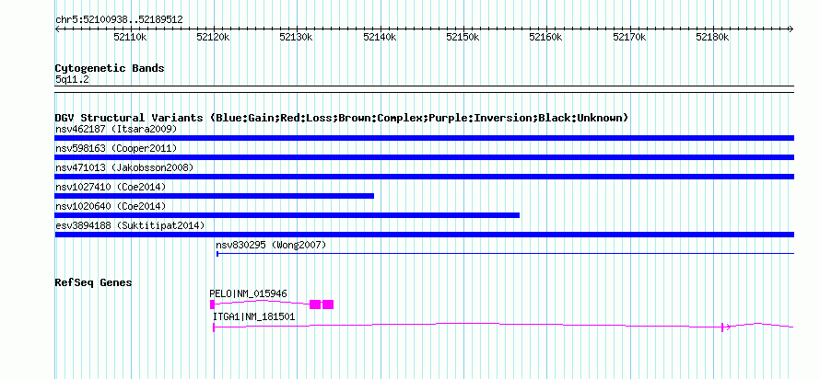The width and height of the screenshot is (820, 379).
Task: Click the 52150k ruler tick label
Action: coord(463,37)
